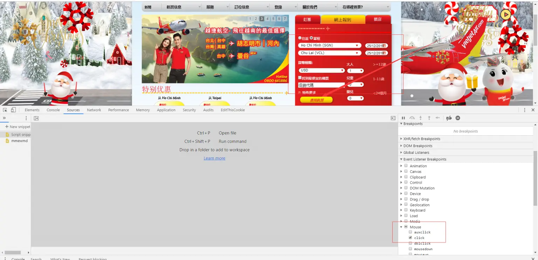The height and width of the screenshot is (260, 538).
Task: Open the DevTools customize three-dot menu
Action: click(524, 110)
